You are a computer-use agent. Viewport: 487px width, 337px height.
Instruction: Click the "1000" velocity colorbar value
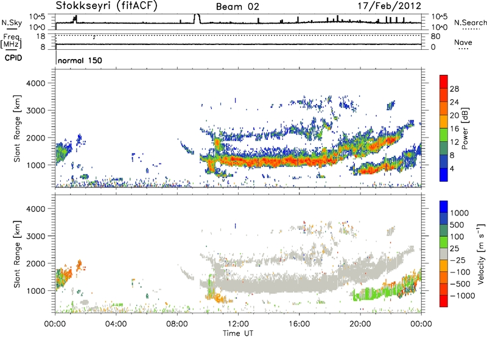[x=460, y=213]
